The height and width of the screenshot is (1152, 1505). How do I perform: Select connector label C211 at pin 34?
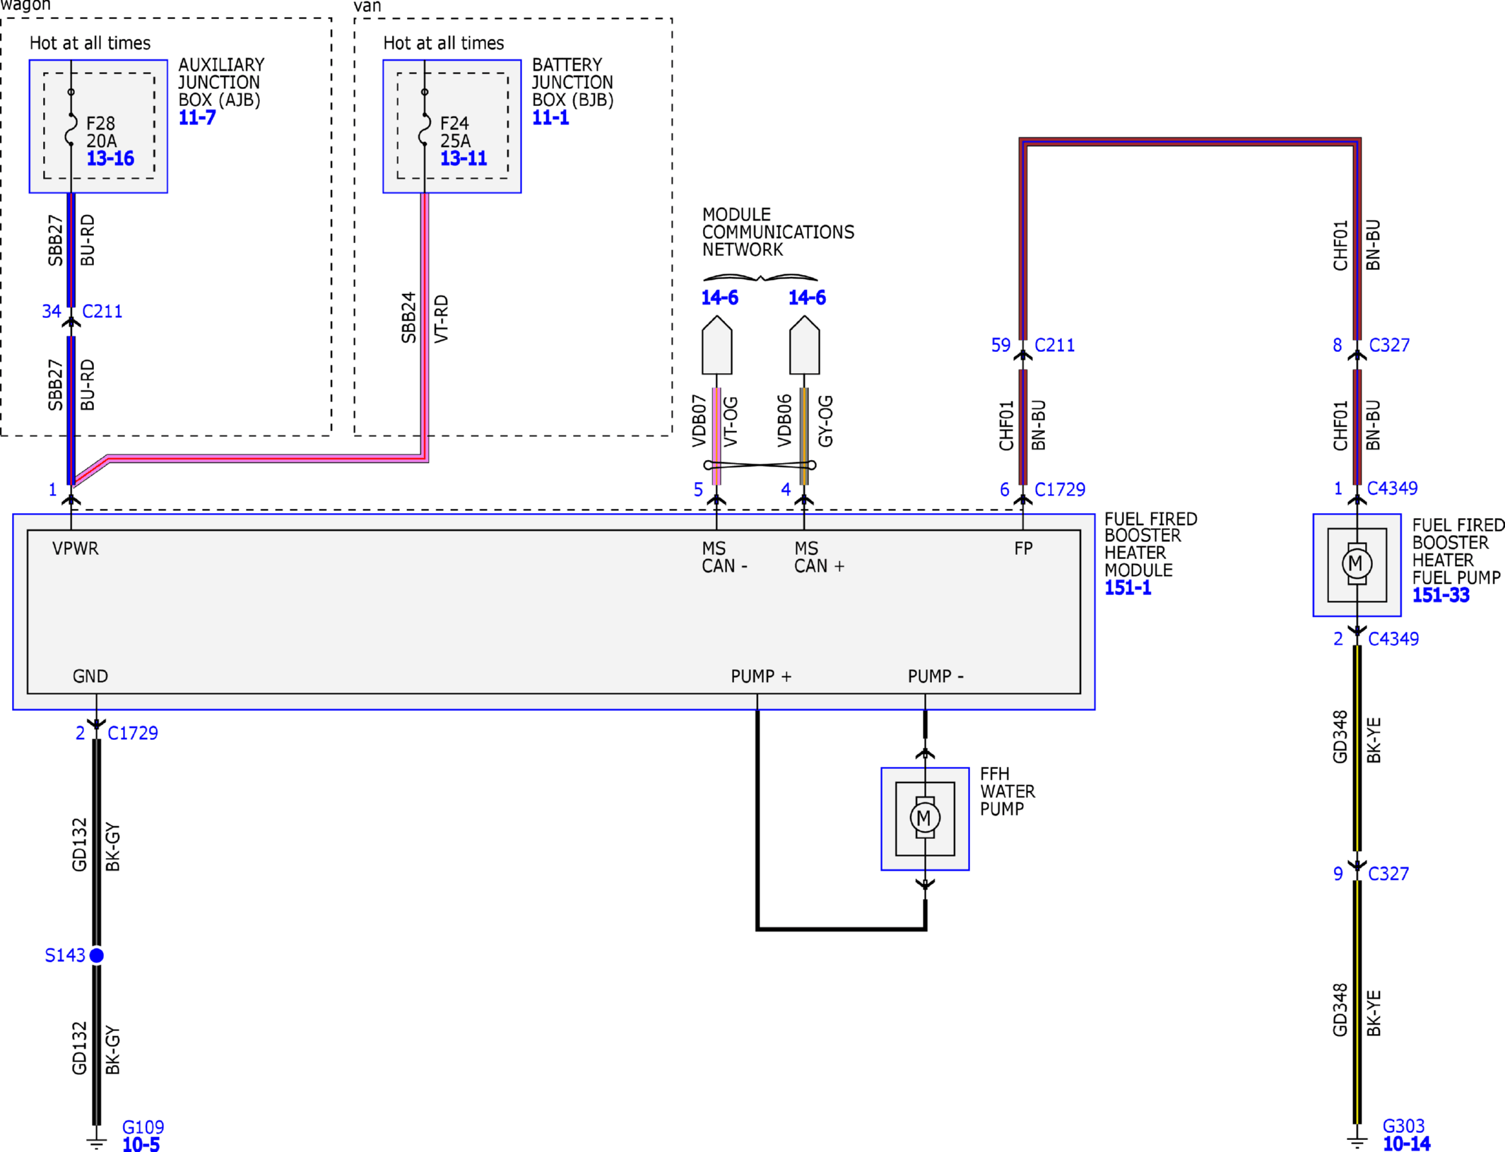[102, 312]
